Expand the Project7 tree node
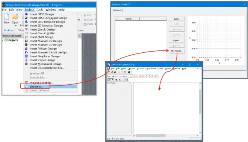 tap(3, 40)
